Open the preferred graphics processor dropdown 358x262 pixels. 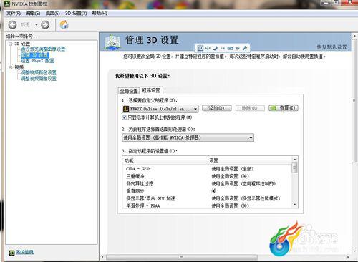point(188,137)
